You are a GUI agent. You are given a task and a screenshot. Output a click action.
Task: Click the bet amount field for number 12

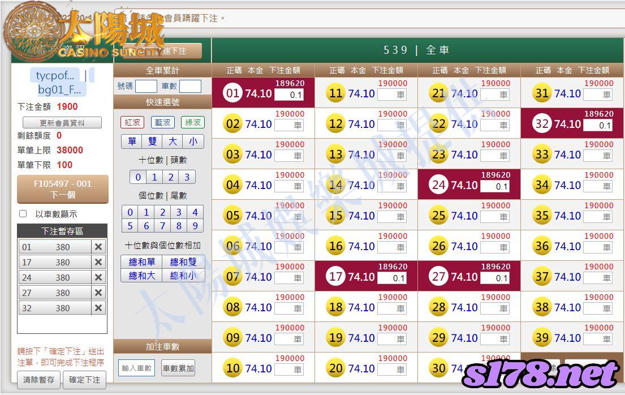pyautogui.click(x=392, y=125)
